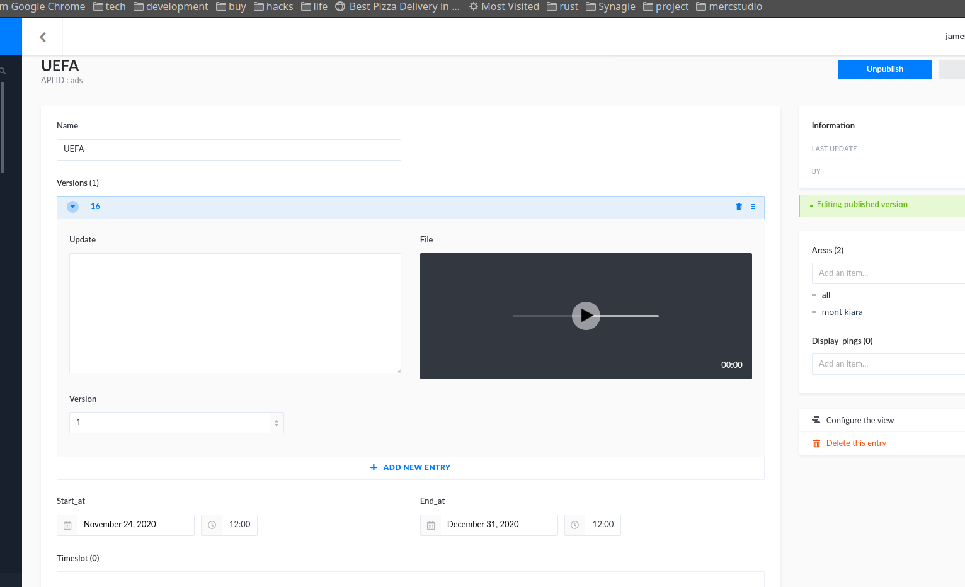Open the End_at calendar icon
The image size is (965, 587).
[431, 525]
